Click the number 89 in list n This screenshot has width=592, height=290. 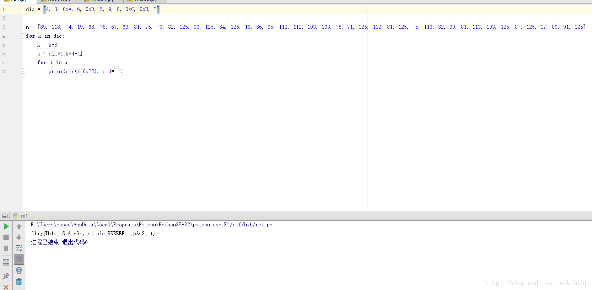[43, 27]
